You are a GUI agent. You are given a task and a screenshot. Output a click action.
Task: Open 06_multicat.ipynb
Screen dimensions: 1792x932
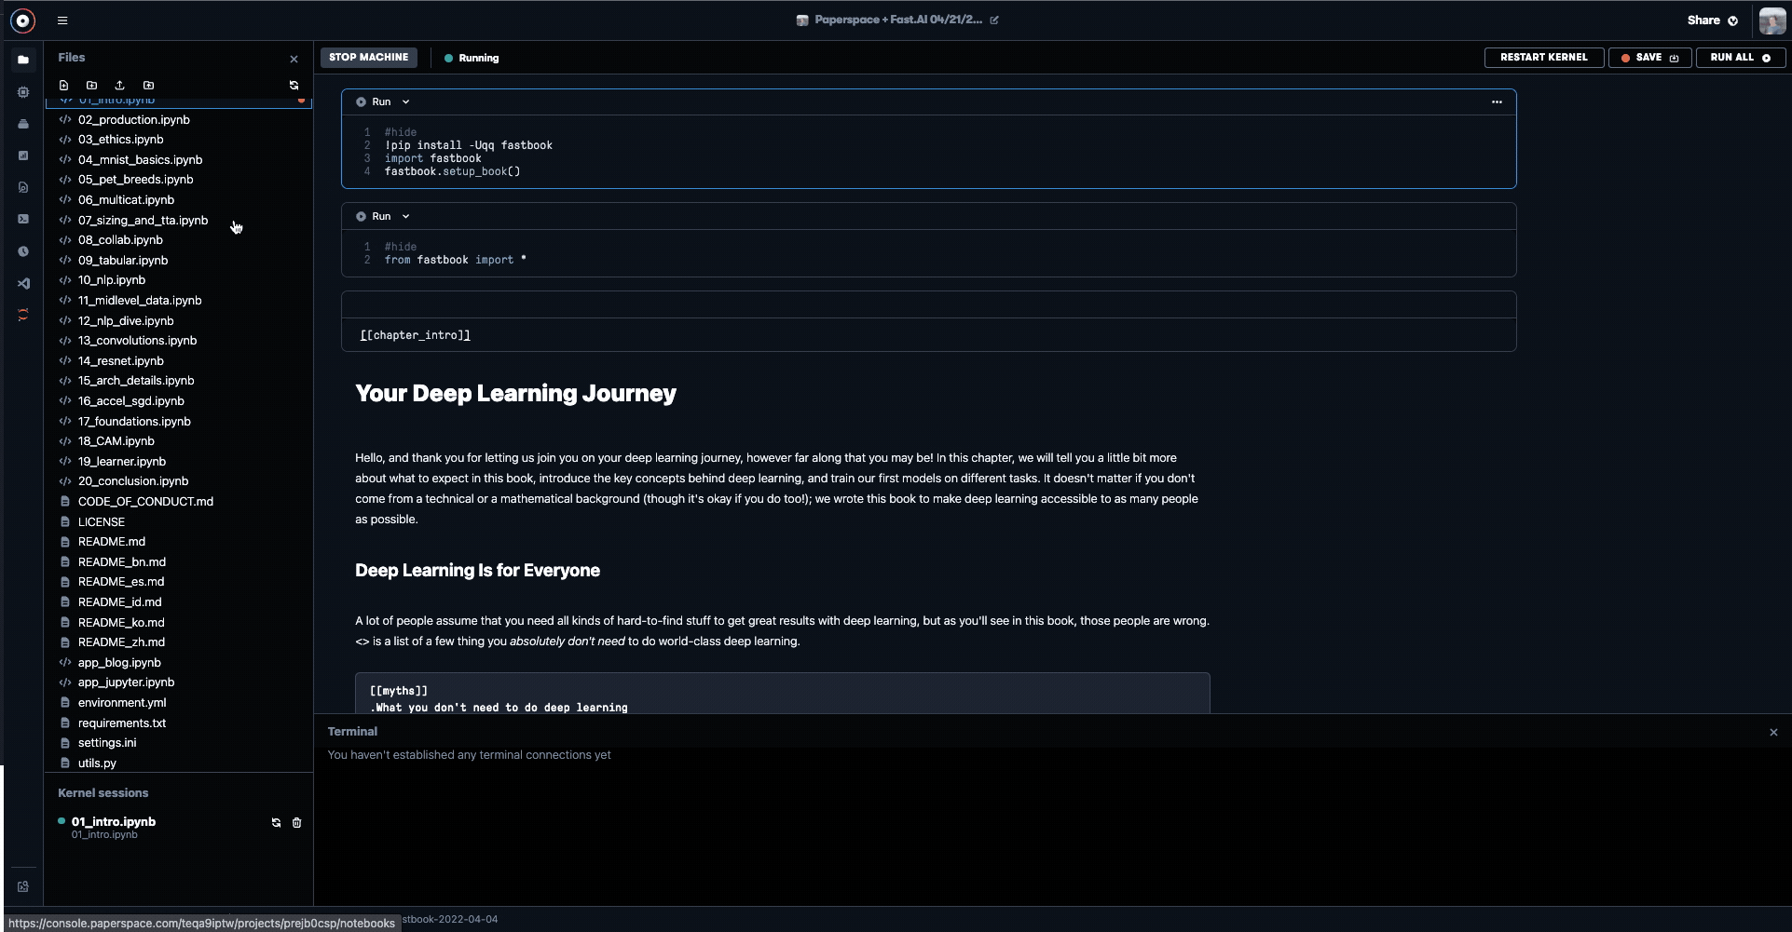(x=126, y=200)
